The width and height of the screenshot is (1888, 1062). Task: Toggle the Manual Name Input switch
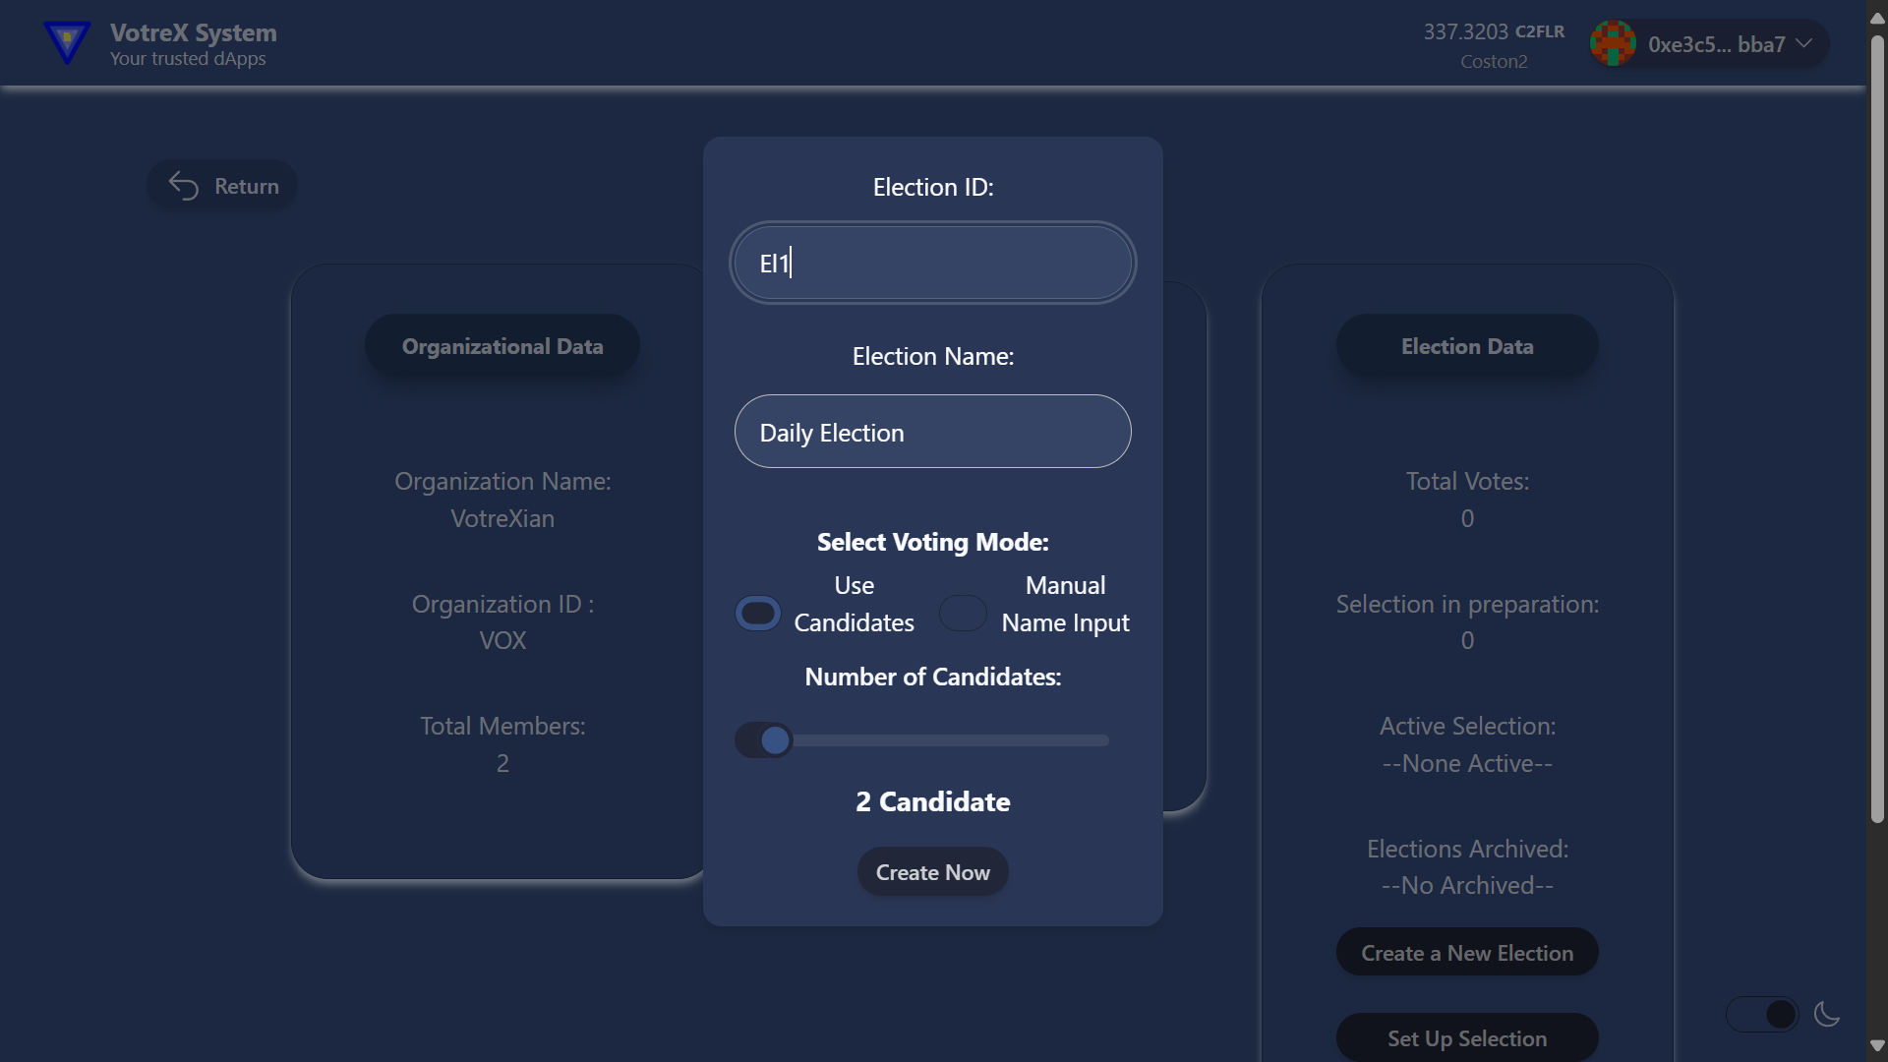click(x=963, y=614)
